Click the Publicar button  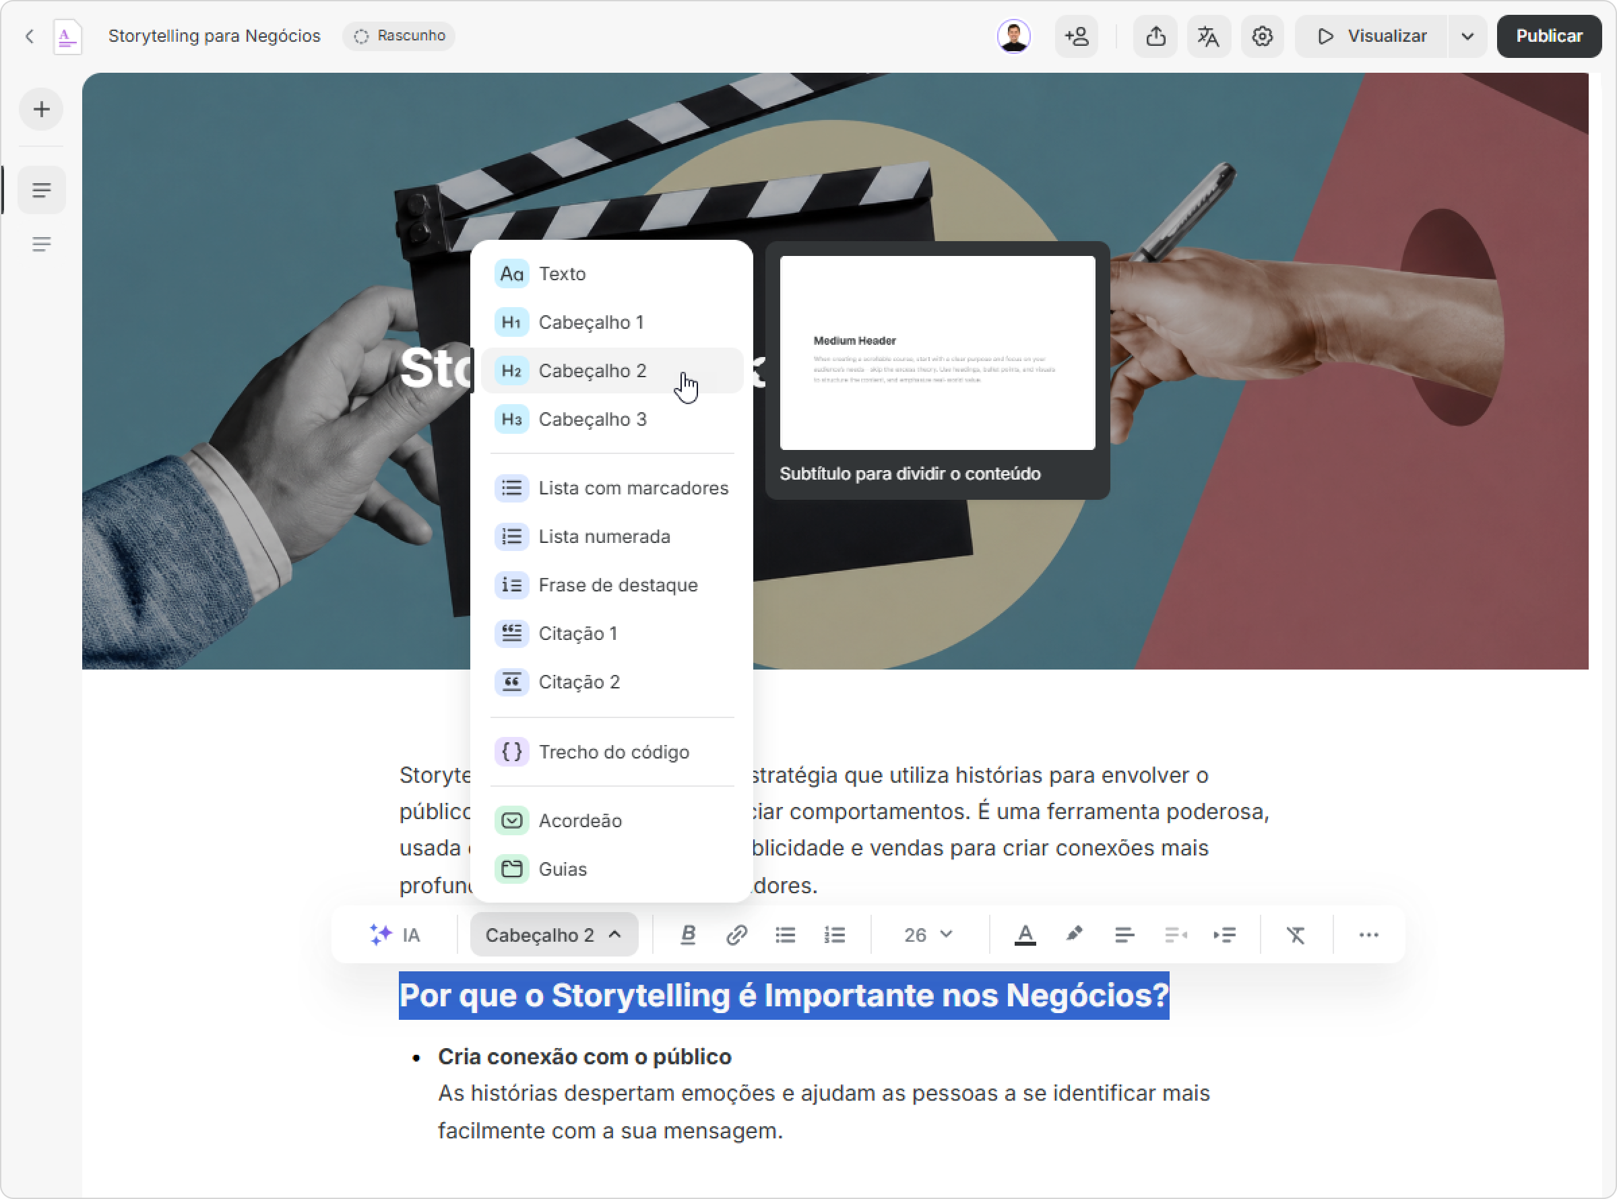[x=1549, y=36]
